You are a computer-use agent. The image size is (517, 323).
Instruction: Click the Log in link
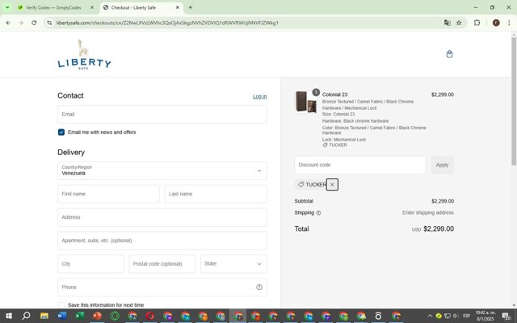[x=260, y=97]
